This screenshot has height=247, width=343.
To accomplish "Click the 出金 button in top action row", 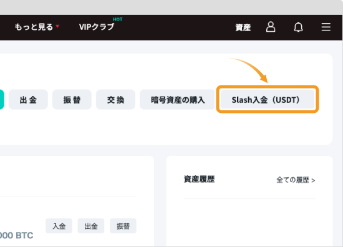I will (x=28, y=100).
